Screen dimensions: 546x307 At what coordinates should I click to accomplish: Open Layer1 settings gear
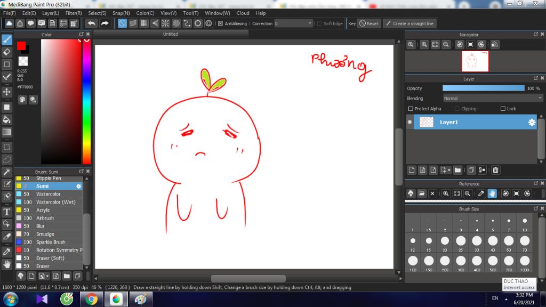(532, 122)
